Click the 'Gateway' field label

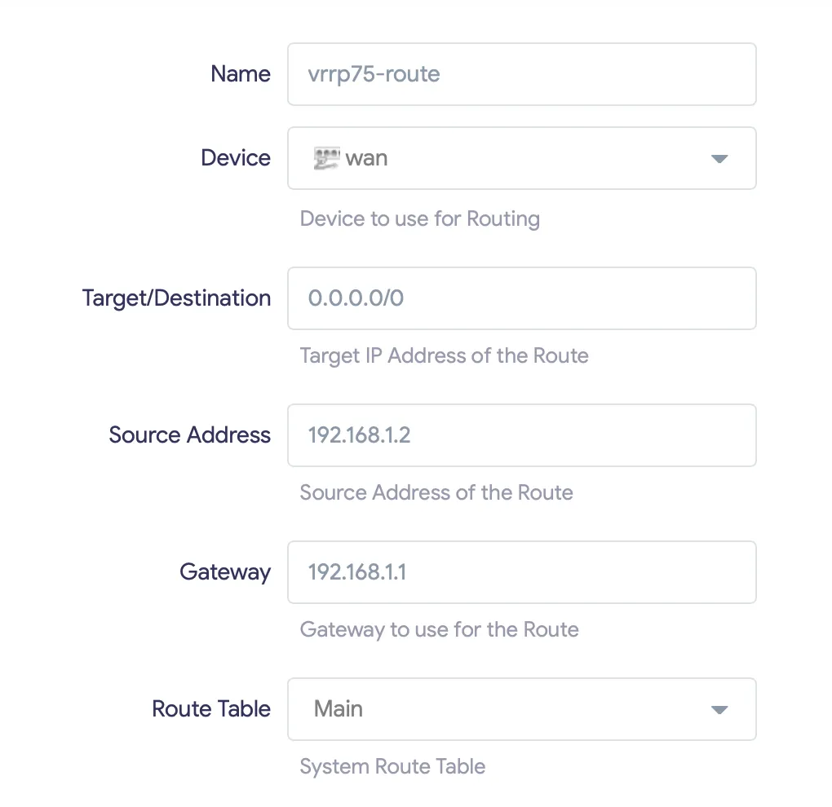pos(225,572)
